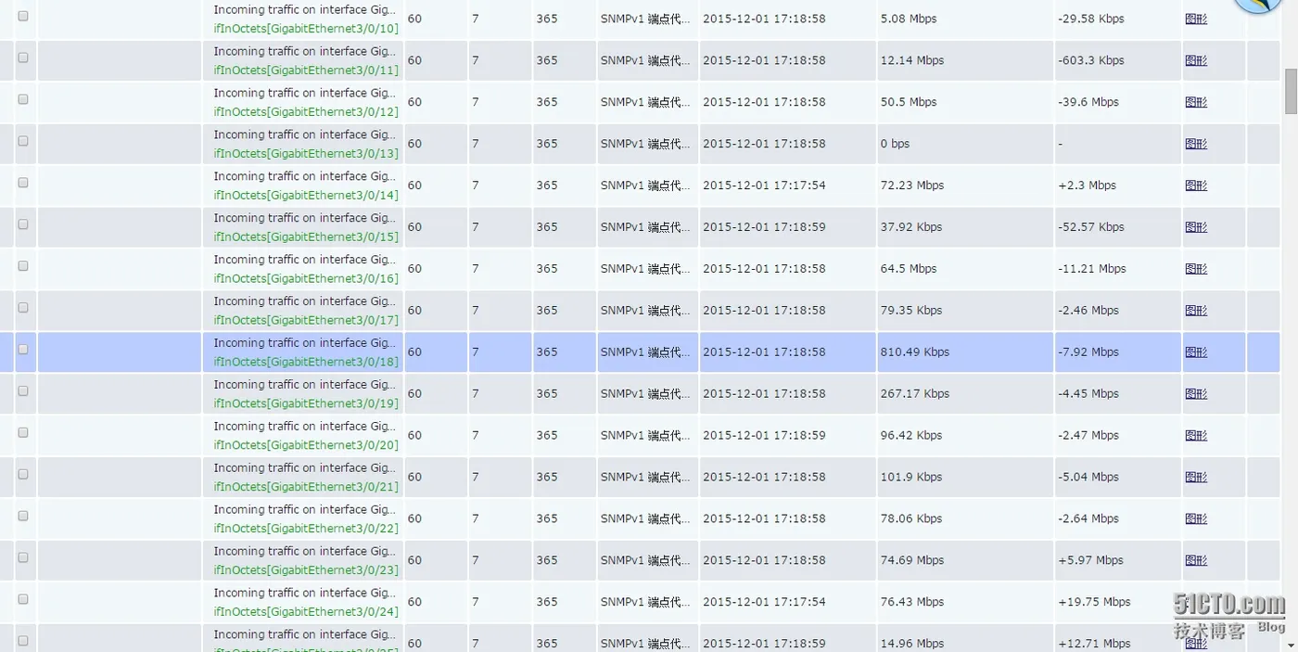Check the box for GigabitEthernet3/0/17
1298x652 pixels.
(x=23, y=308)
